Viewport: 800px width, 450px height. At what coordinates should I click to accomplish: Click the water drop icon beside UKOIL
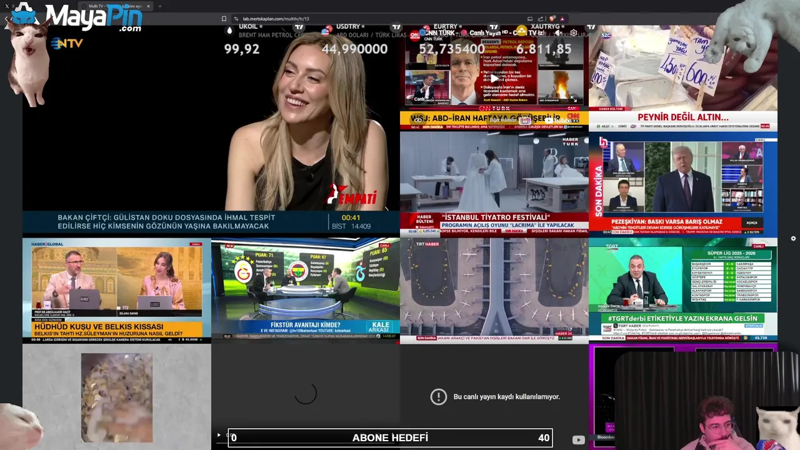229,29
